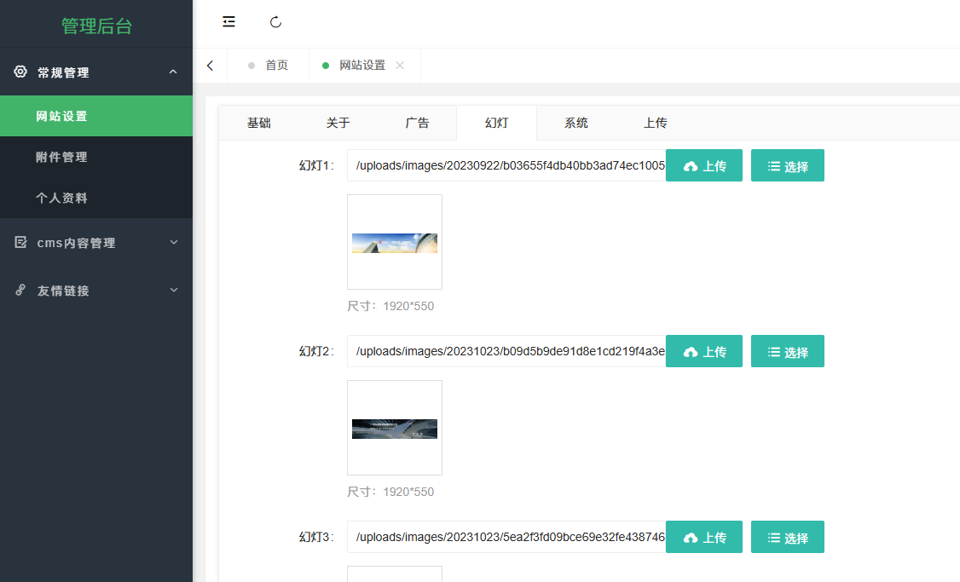Click the 选择 button for 幻灯3

[787, 537]
